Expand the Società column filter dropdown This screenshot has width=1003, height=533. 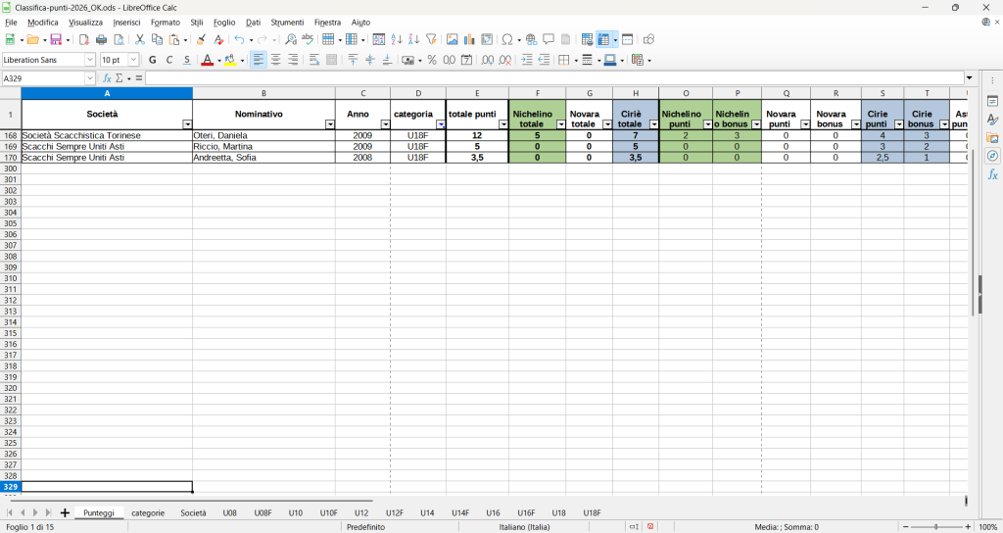(186, 124)
